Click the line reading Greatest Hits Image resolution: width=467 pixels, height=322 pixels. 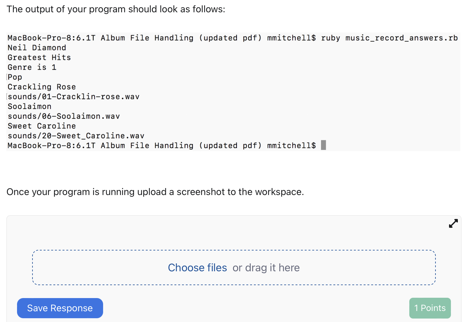tap(39, 57)
